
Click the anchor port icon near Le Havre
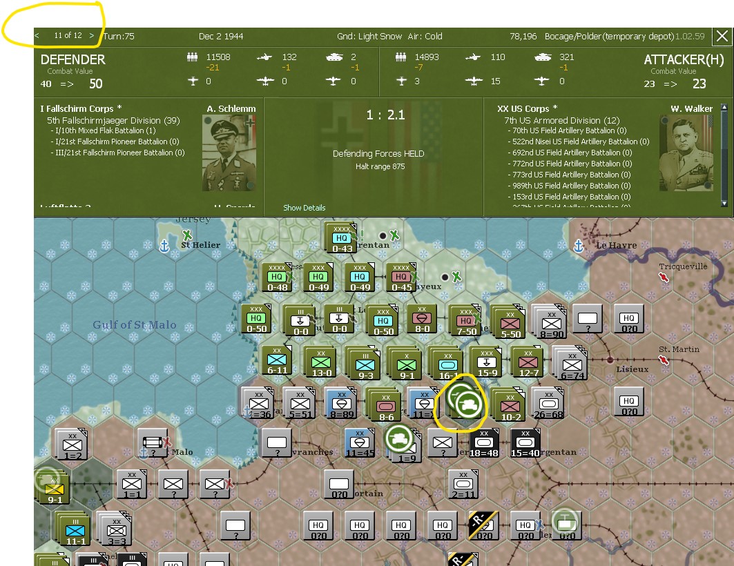(577, 245)
